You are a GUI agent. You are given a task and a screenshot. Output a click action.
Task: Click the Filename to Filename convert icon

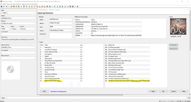40,6
